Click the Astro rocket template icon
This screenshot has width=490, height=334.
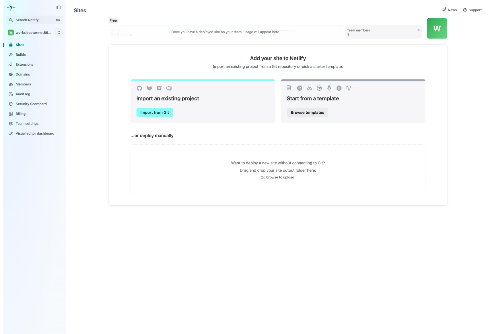329,88
